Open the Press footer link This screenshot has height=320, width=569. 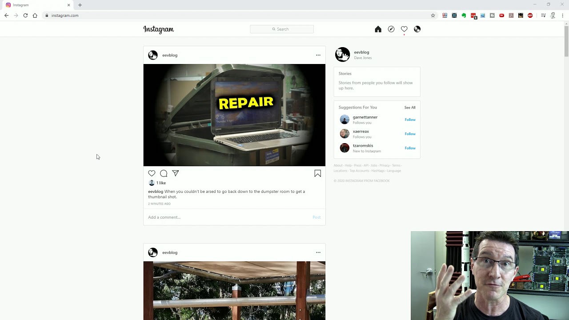[357, 165]
